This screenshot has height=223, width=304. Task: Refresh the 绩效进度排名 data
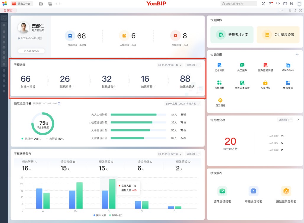[59, 103]
